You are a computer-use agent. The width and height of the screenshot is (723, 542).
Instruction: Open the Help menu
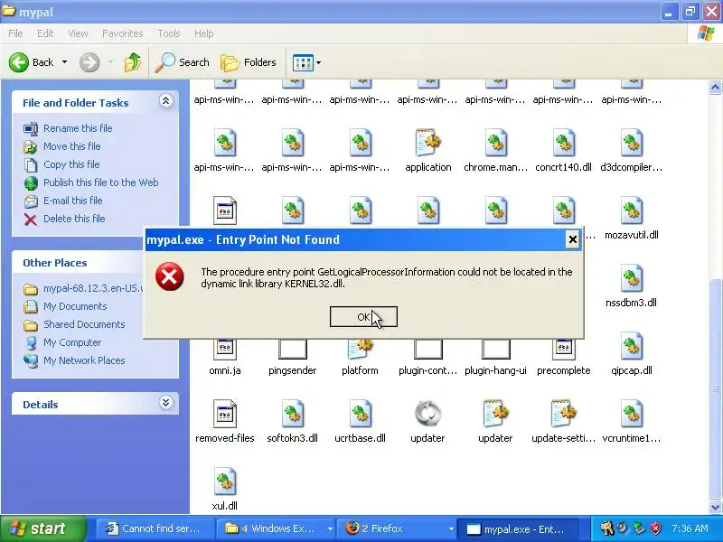pyautogui.click(x=204, y=33)
